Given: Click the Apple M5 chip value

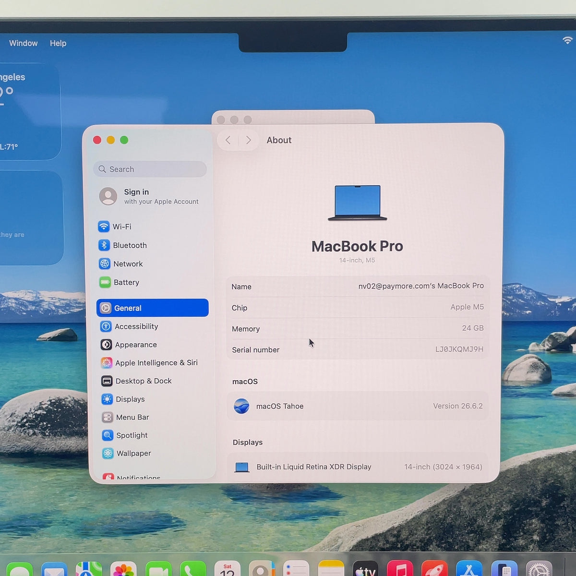Looking at the screenshot, I should 467,307.
